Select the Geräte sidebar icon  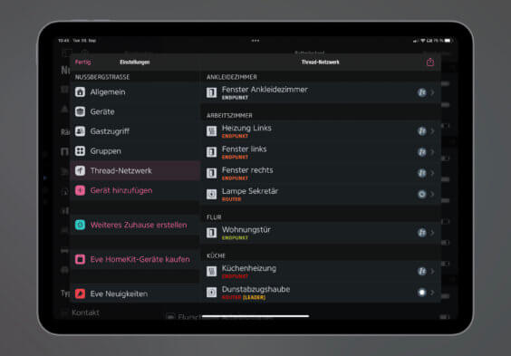click(x=80, y=111)
